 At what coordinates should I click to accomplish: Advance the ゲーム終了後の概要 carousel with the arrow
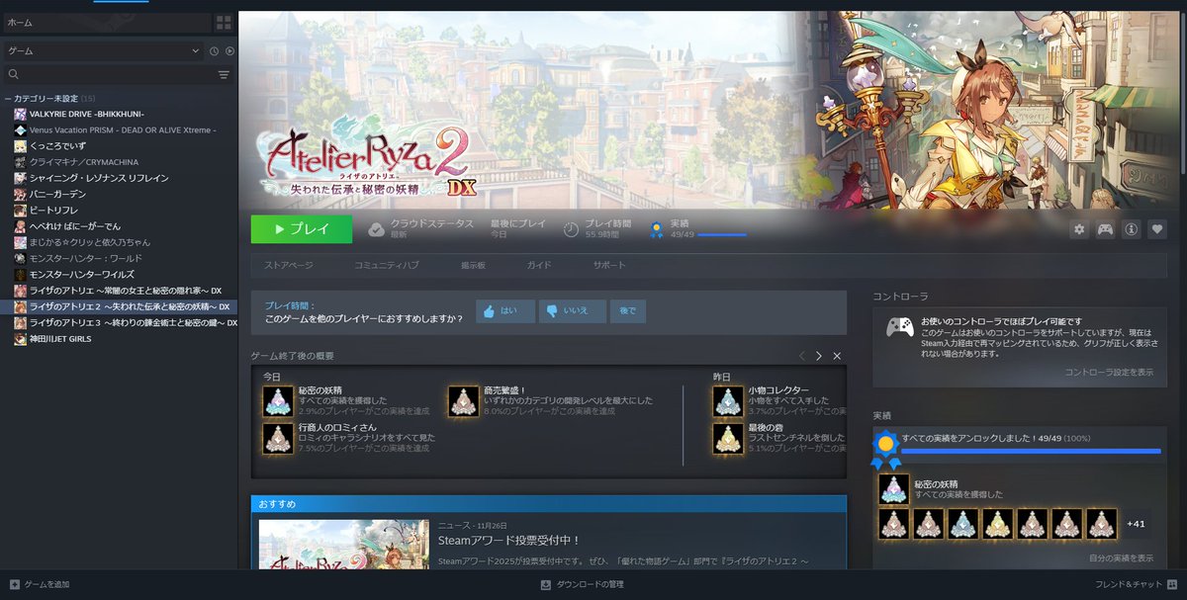click(818, 356)
